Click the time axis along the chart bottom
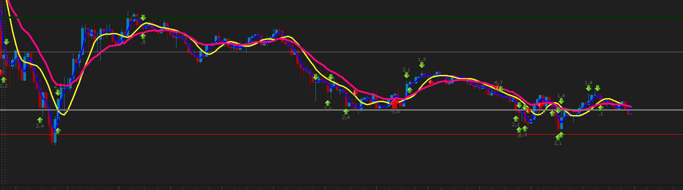 tap(341, 187)
